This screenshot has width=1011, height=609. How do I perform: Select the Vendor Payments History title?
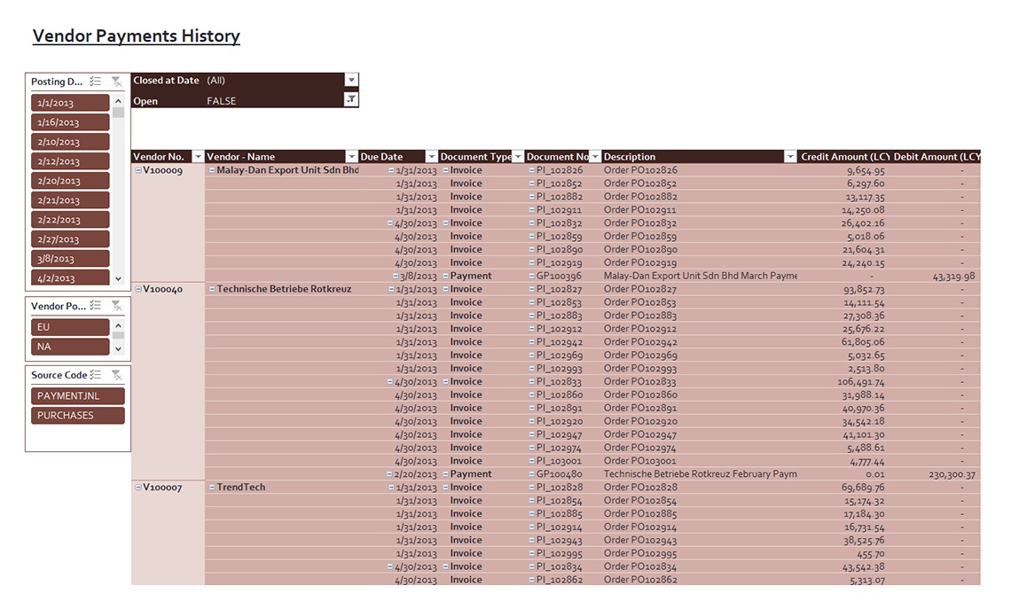click(136, 35)
